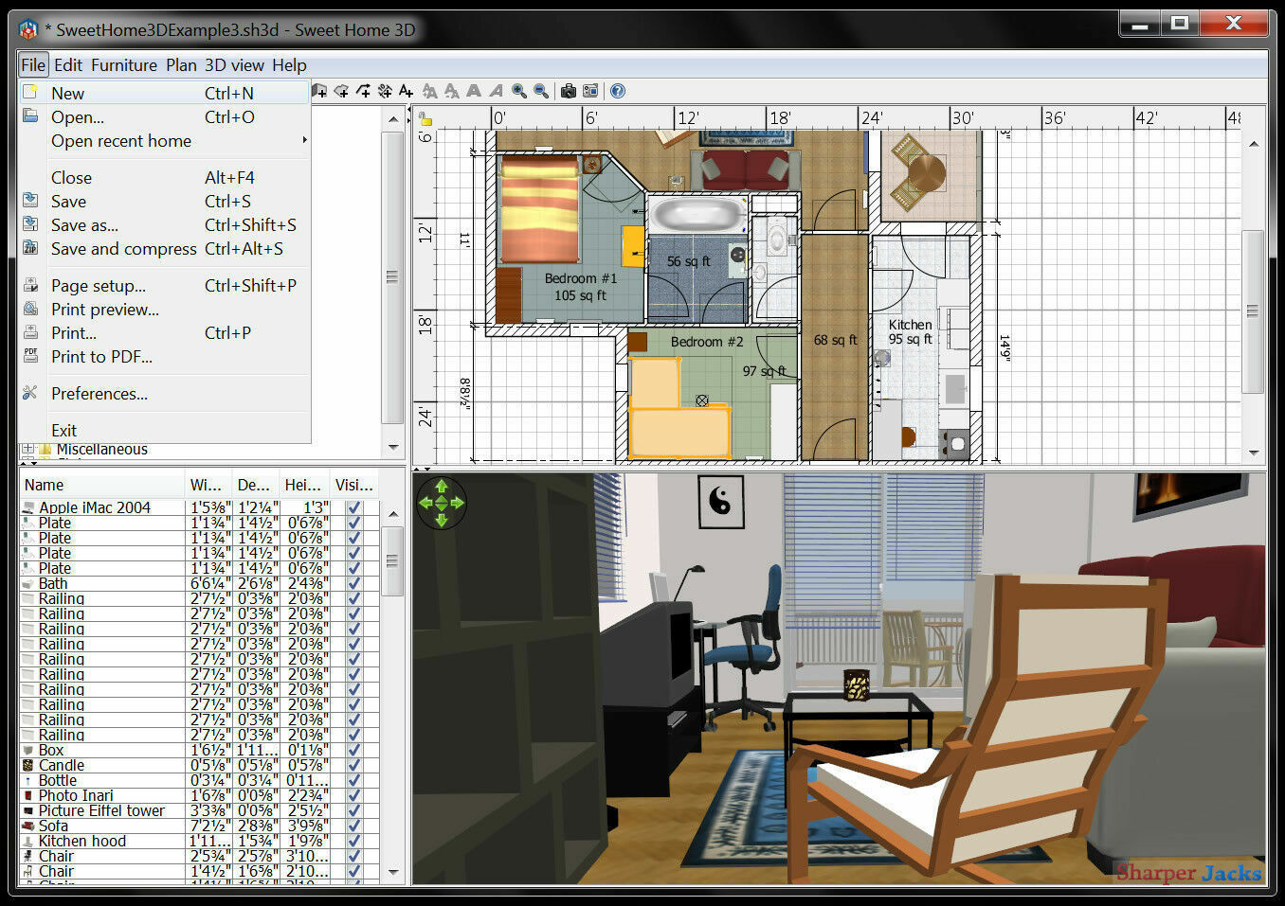Click the Photo Inari row icon
The width and height of the screenshot is (1285, 906).
coord(28,795)
